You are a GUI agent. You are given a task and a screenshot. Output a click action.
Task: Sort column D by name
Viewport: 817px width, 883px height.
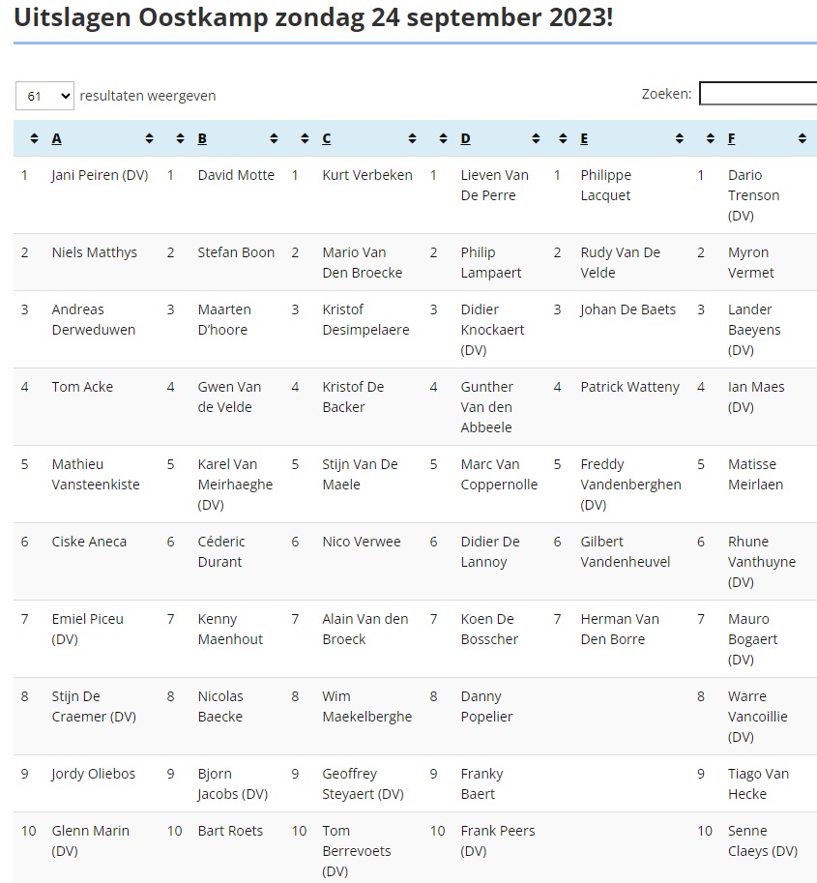tap(536, 138)
